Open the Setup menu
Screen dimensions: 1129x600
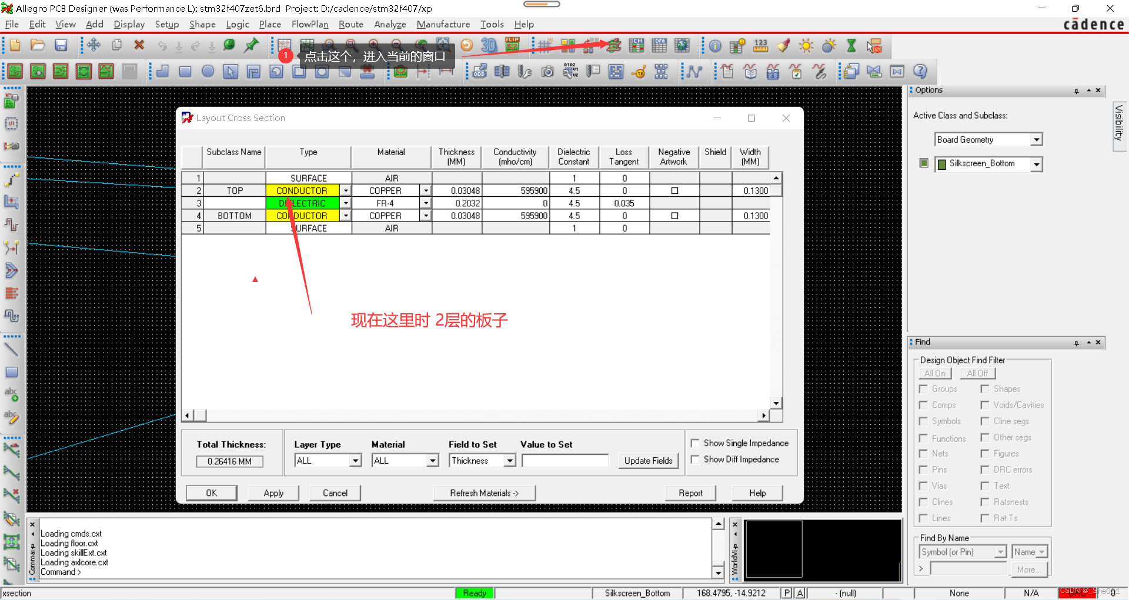[x=166, y=24]
